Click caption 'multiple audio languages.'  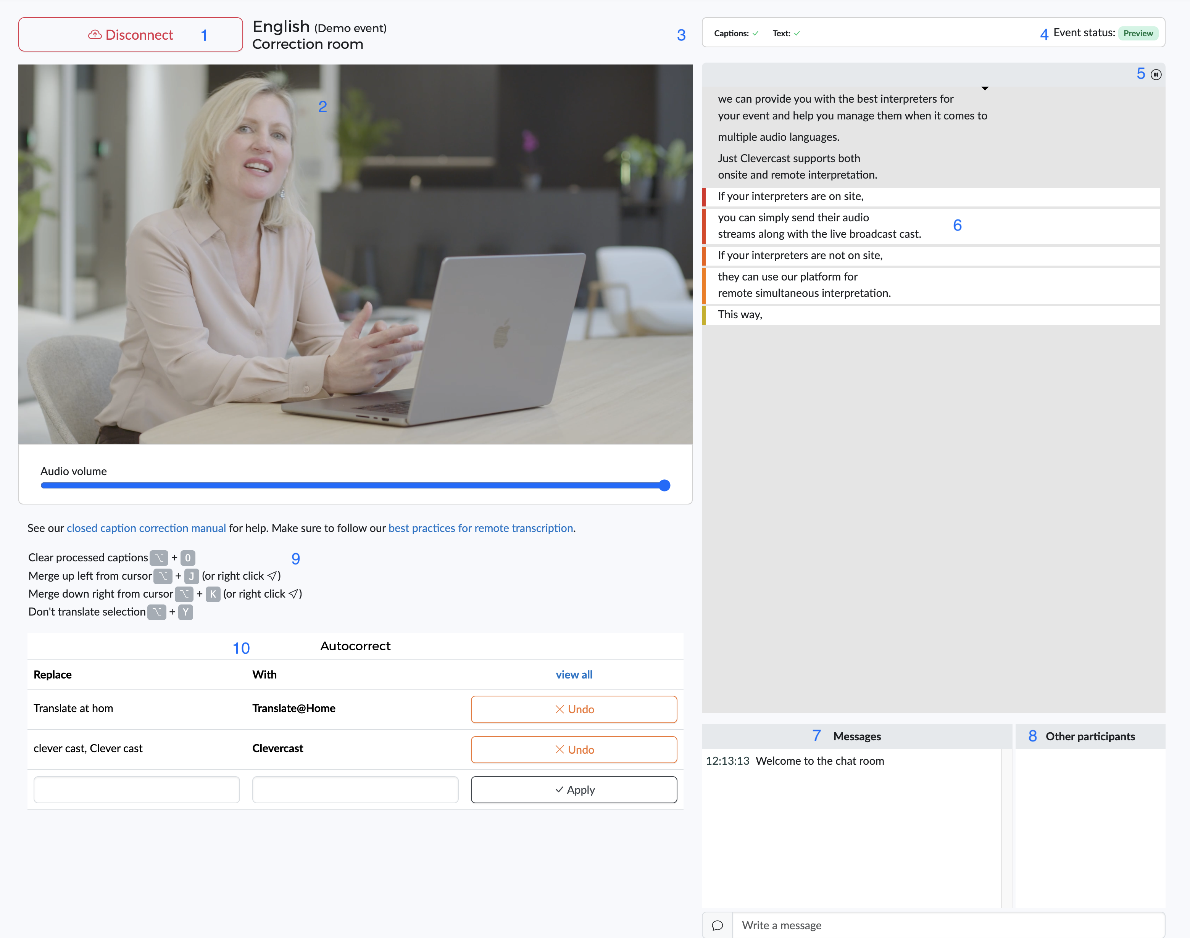(x=779, y=137)
